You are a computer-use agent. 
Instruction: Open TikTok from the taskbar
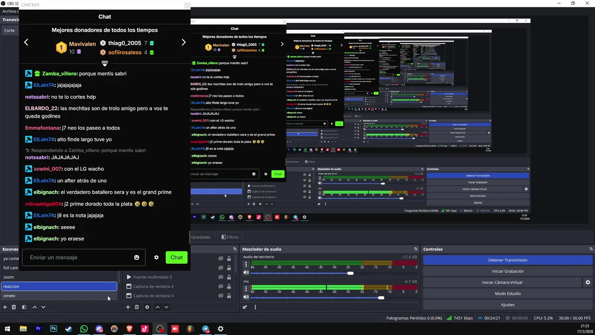tap(145, 328)
